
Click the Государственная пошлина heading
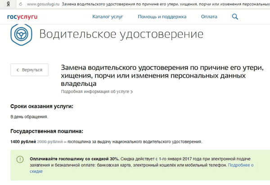pyautogui.click(x=47, y=131)
